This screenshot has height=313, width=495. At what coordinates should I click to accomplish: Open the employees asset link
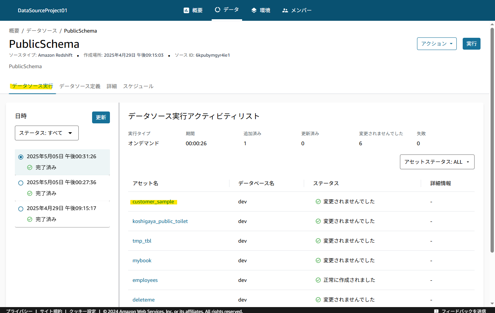[145, 280]
